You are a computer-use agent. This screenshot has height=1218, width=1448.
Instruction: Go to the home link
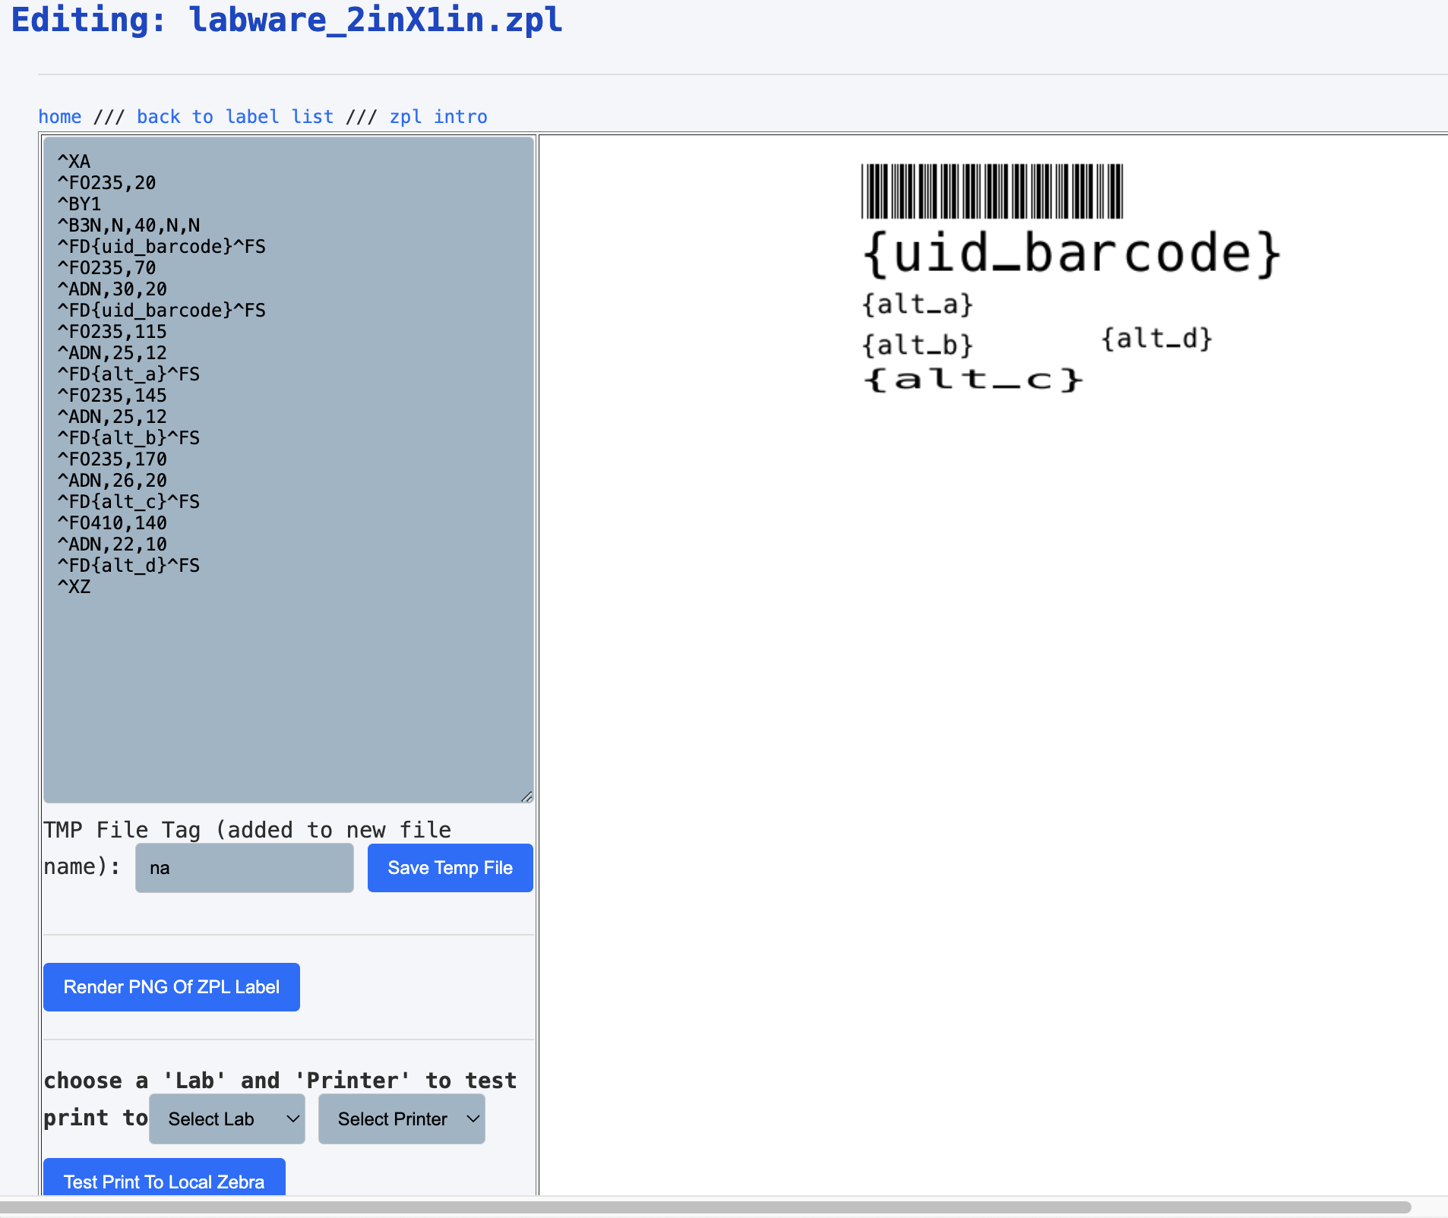(x=59, y=117)
